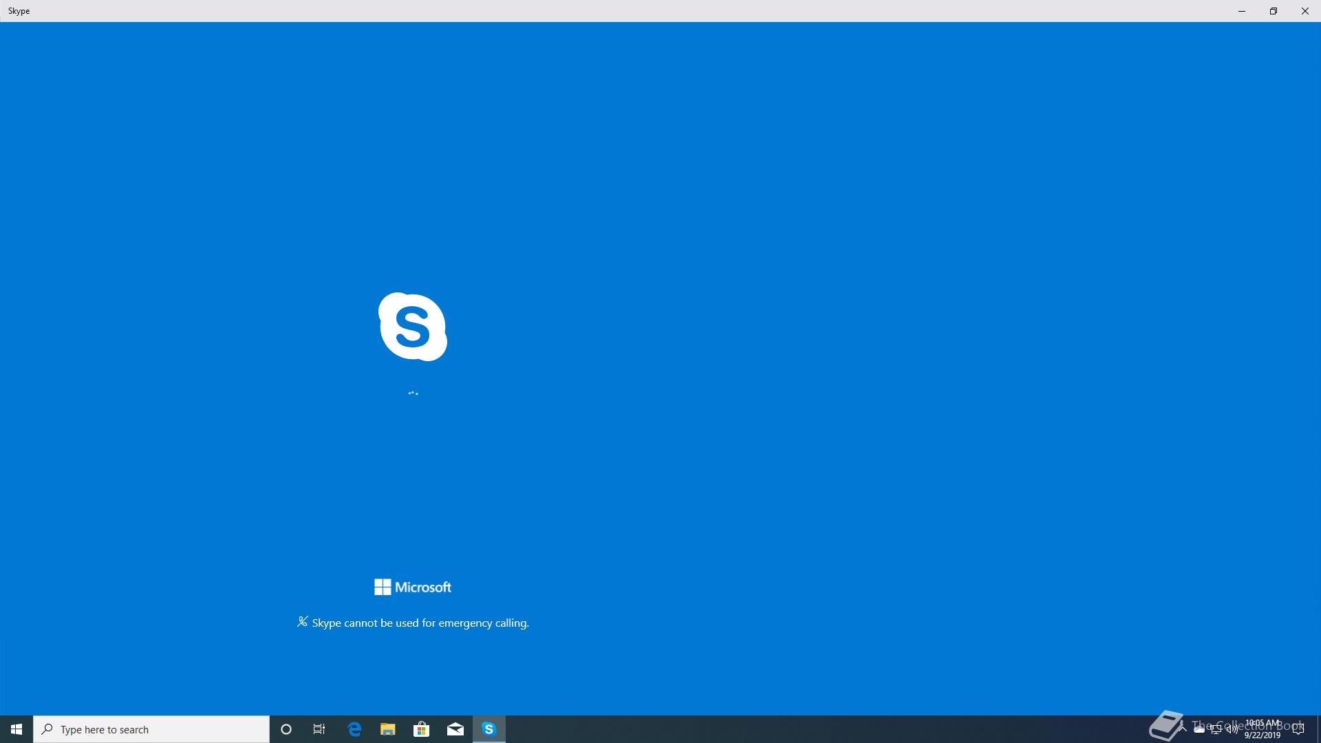Open Cortana from the taskbar
Screen dimensions: 1321x743
286,729
